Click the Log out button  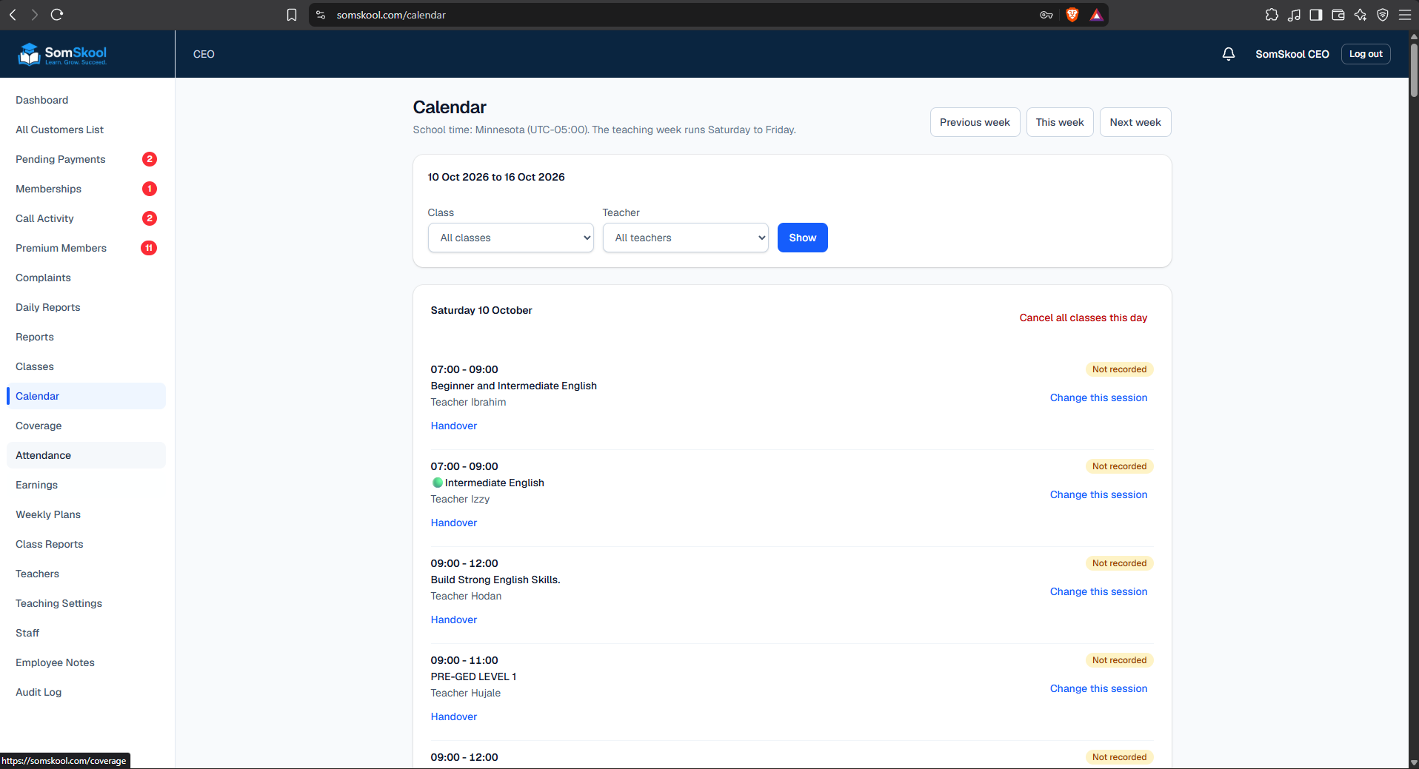pyautogui.click(x=1366, y=54)
